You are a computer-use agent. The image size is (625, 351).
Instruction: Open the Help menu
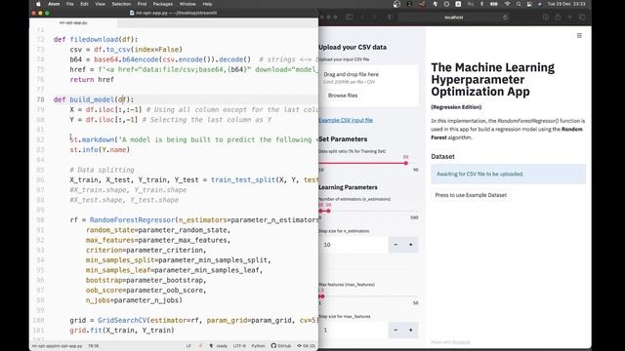207,4
